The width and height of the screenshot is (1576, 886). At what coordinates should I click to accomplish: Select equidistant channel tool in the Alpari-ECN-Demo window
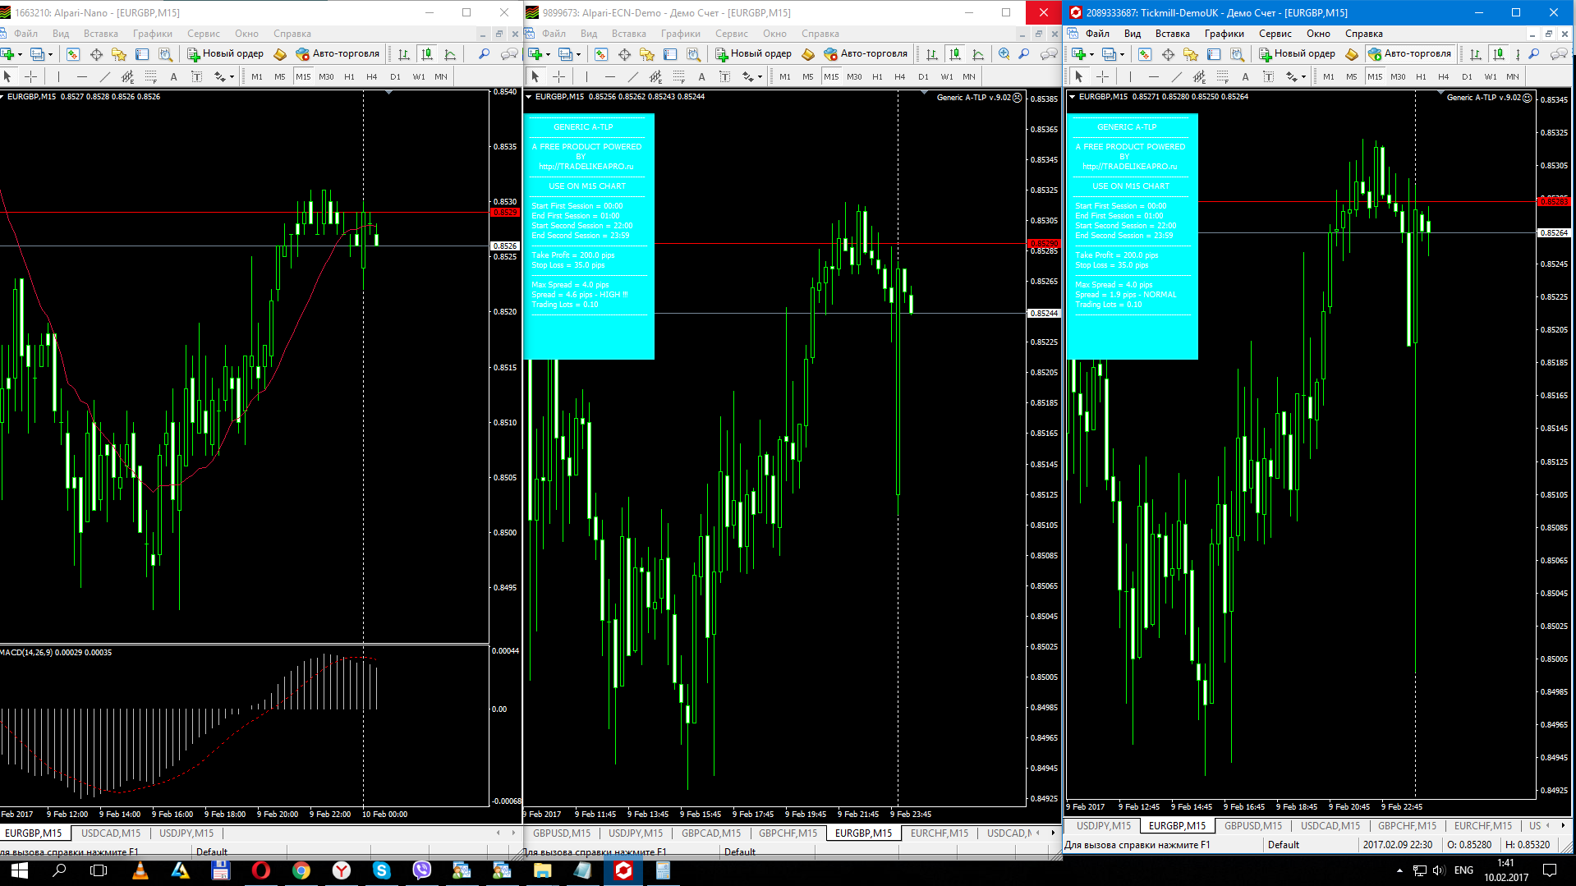pos(655,76)
